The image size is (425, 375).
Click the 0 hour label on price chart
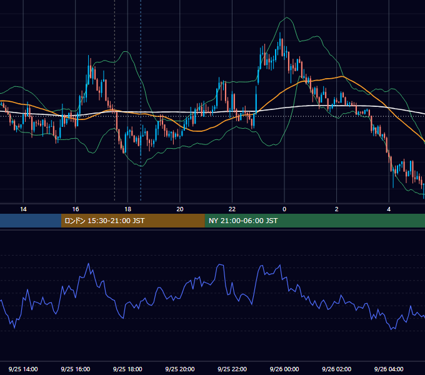[284, 209]
